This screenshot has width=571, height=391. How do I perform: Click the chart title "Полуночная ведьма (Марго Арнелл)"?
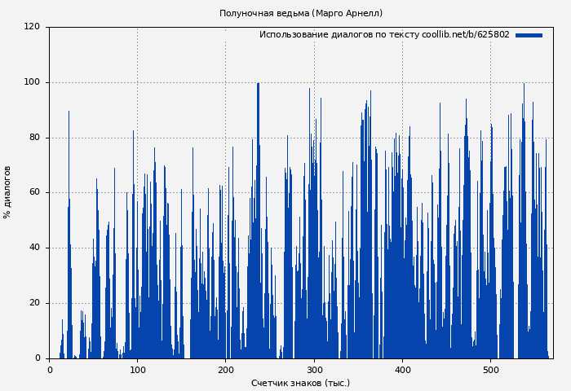[x=300, y=13]
